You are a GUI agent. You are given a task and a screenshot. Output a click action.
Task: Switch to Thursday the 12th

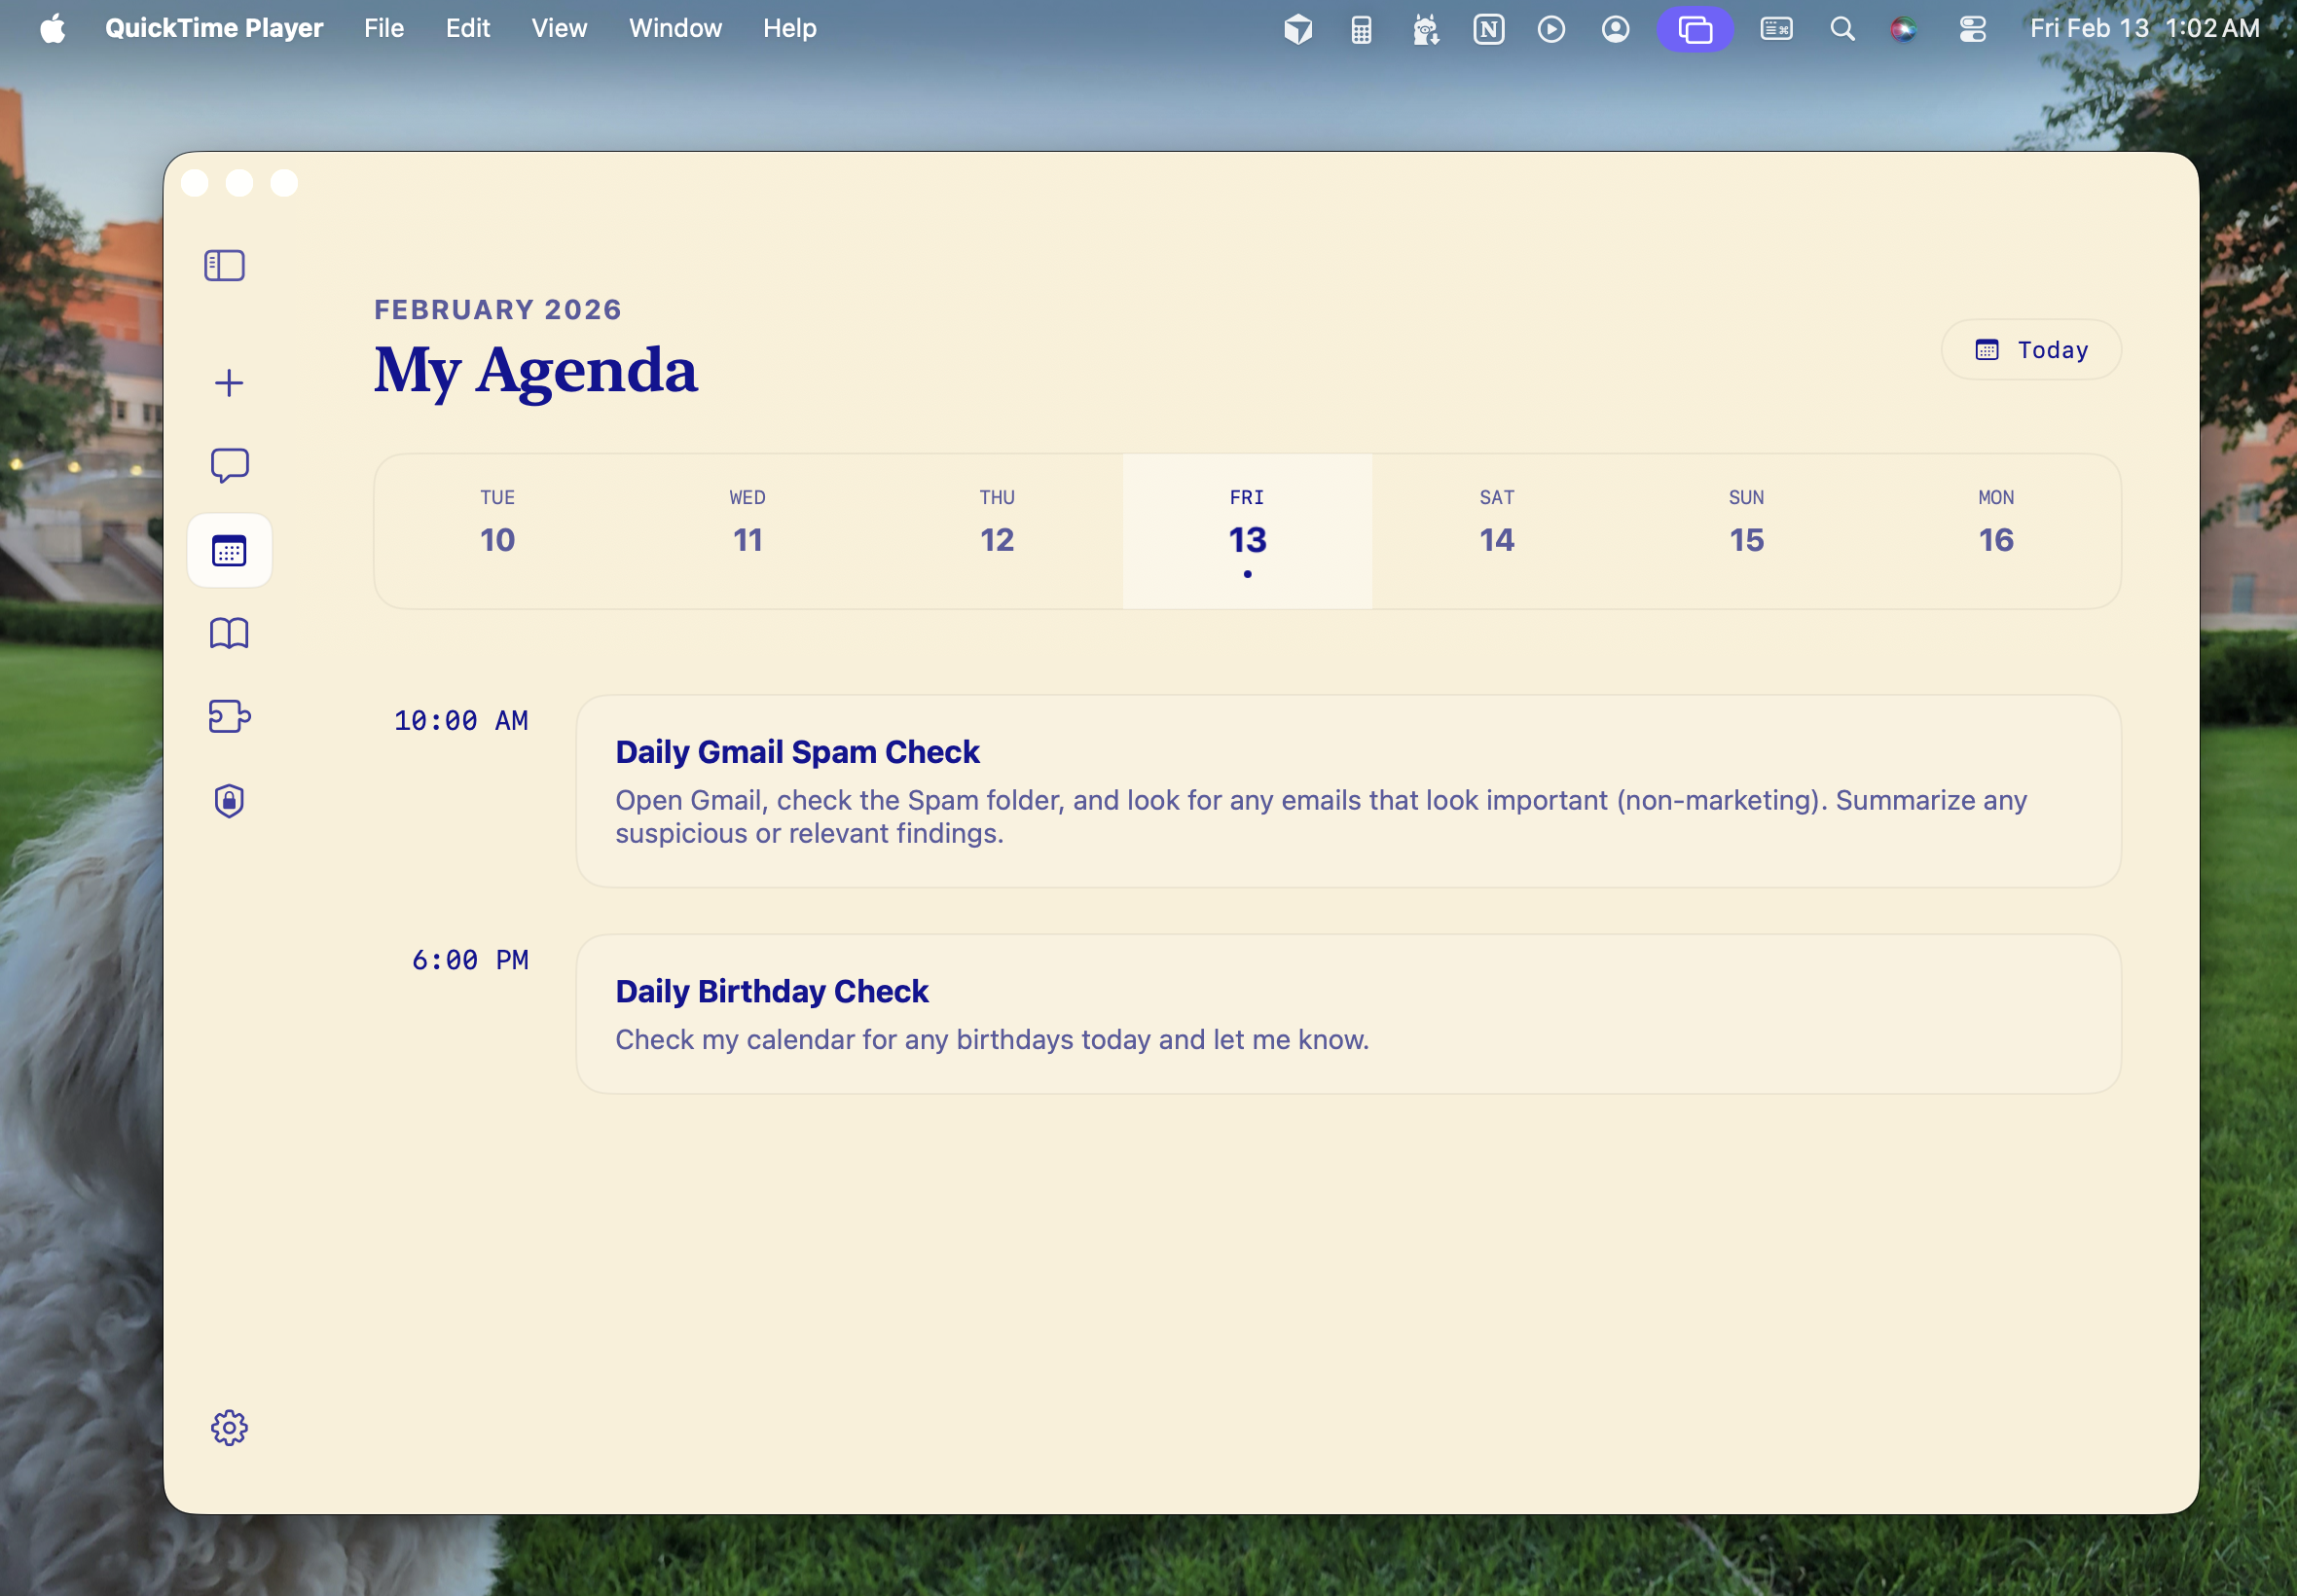[996, 530]
